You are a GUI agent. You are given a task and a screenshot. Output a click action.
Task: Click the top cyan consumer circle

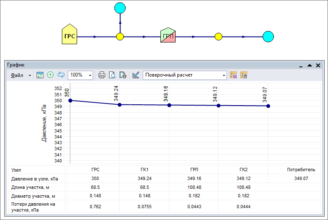click(120, 8)
